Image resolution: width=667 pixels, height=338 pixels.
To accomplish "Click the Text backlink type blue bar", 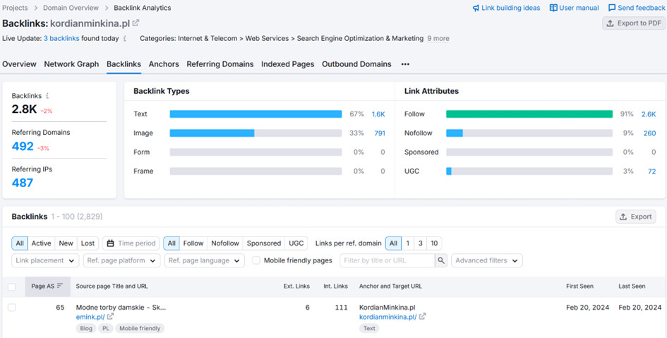I will pos(256,114).
